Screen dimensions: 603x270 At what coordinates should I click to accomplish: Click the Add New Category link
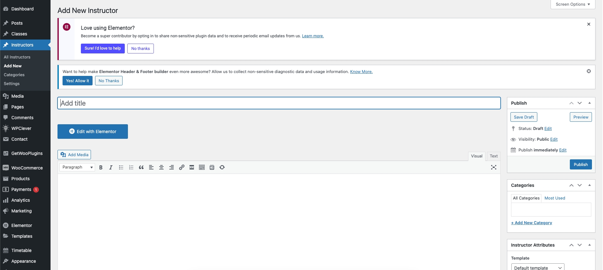[x=532, y=223]
